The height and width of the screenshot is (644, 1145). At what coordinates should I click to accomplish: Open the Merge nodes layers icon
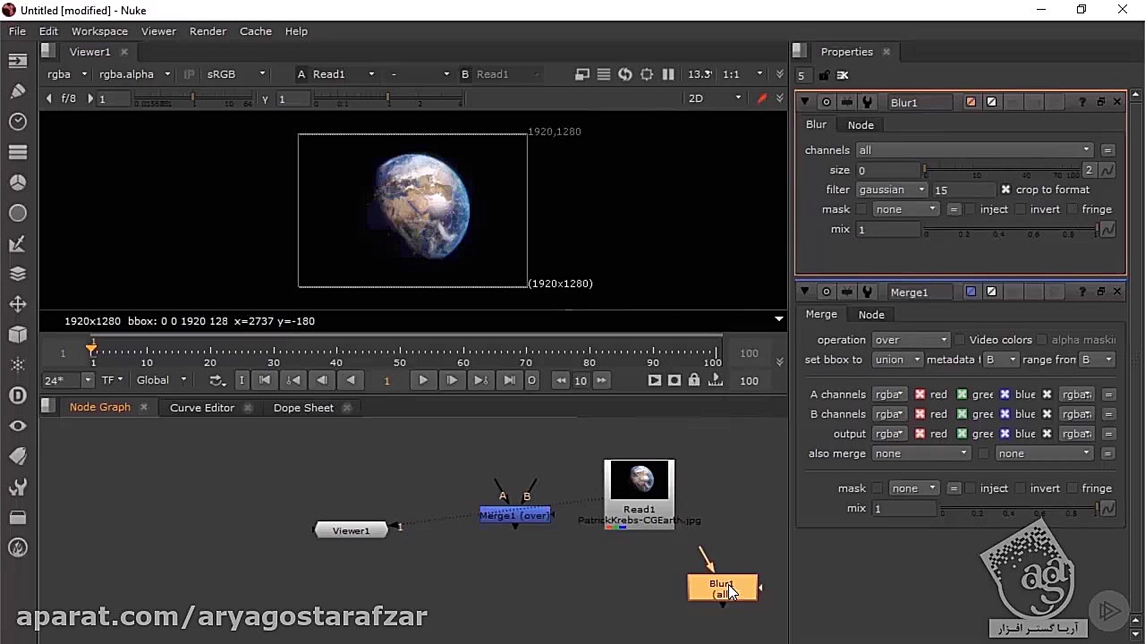[x=18, y=274]
